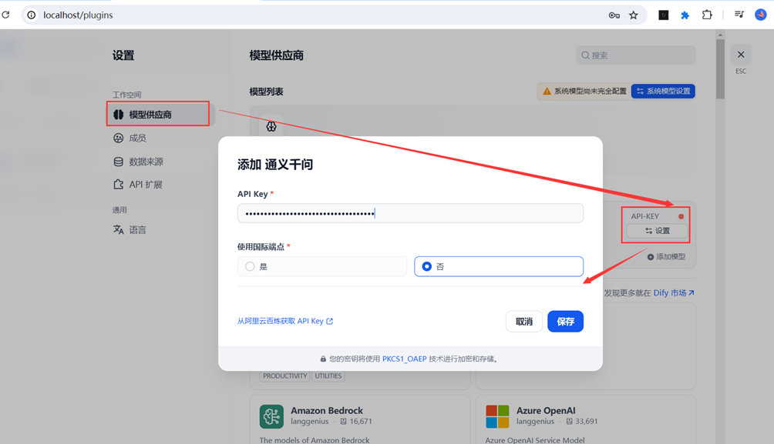
Task: Open site information icon in address bar
Action: click(x=31, y=15)
